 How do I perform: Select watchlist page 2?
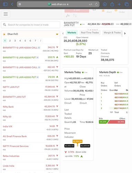point(10,40)
